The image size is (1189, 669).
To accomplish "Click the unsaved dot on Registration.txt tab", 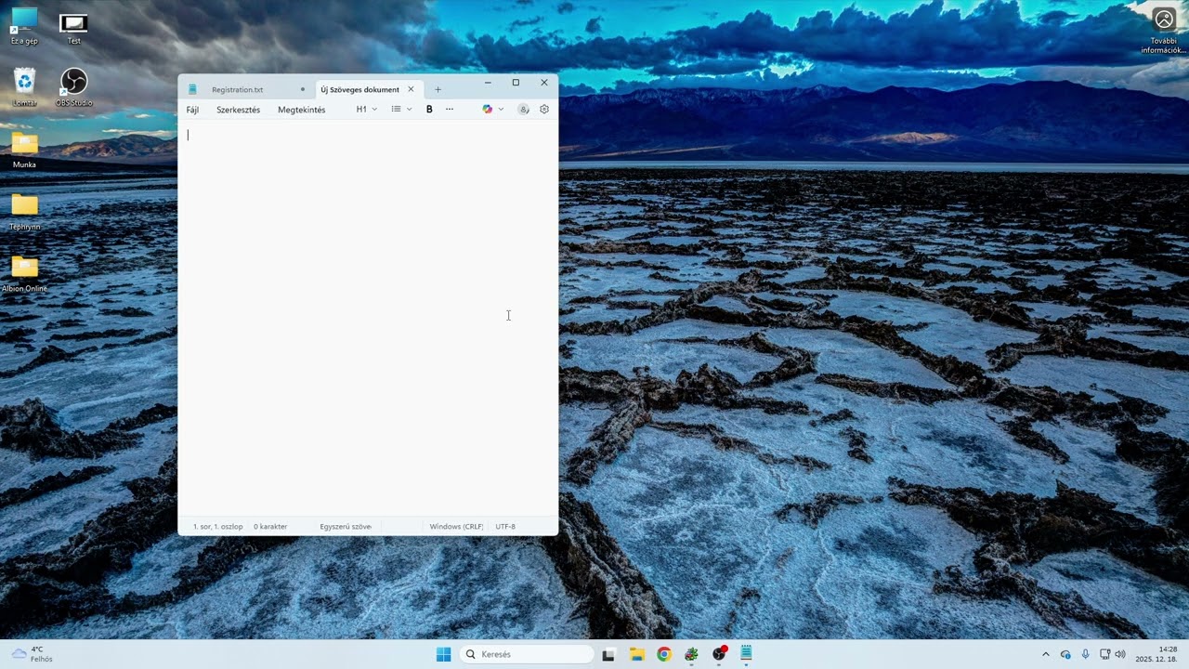I will tap(302, 90).
